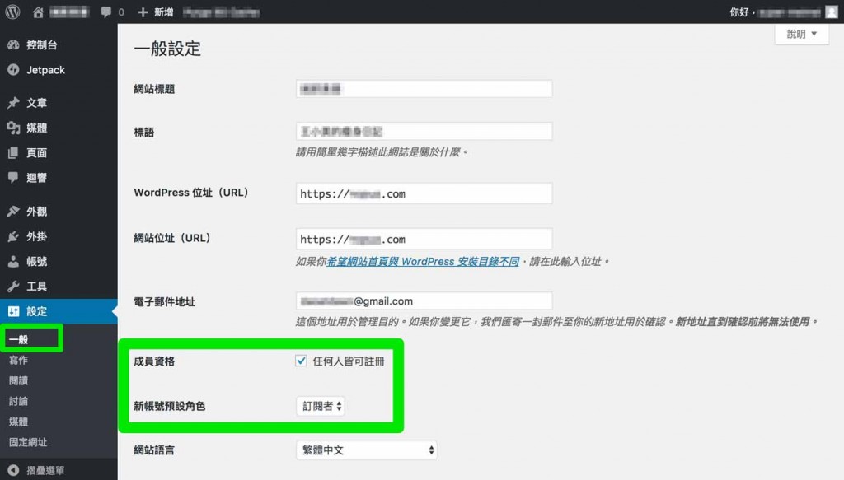The image size is (844, 480).
Task: Open the 繁體中文 language dropdown
Action: click(x=367, y=450)
